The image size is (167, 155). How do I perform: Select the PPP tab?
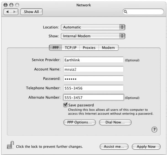[x=56, y=48]
